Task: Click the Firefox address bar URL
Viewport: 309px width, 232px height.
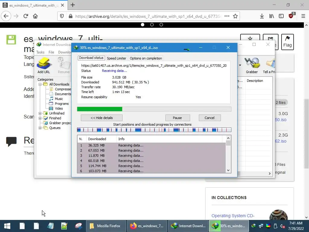Action: point(147,16)
